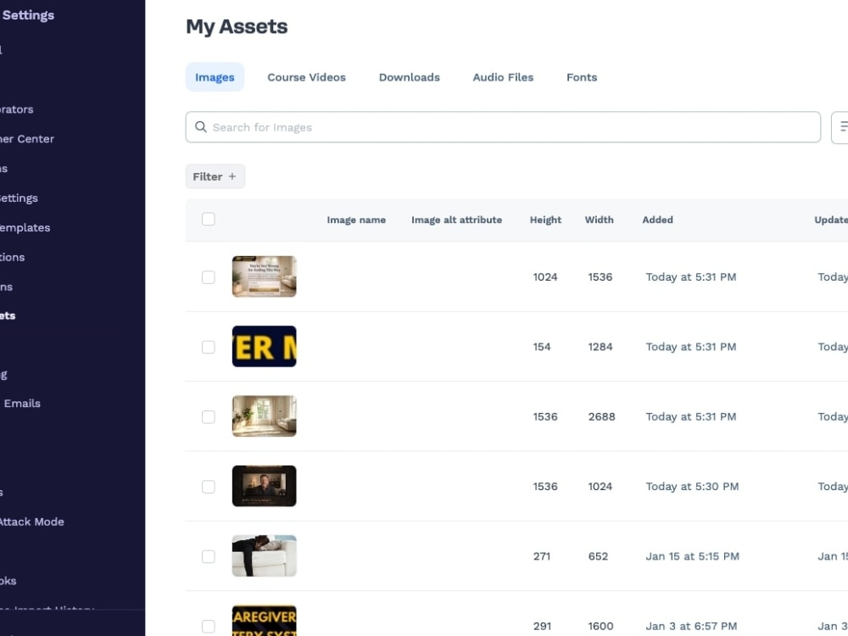Add a new Filter

click(215, 176)
